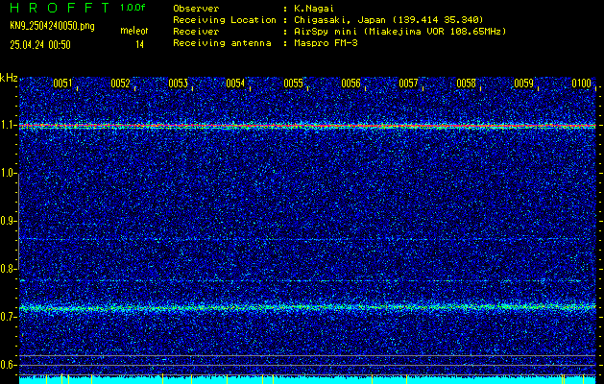Click the 0055 time marker
Screen dimensions: 604x384
tap(293, 84)
